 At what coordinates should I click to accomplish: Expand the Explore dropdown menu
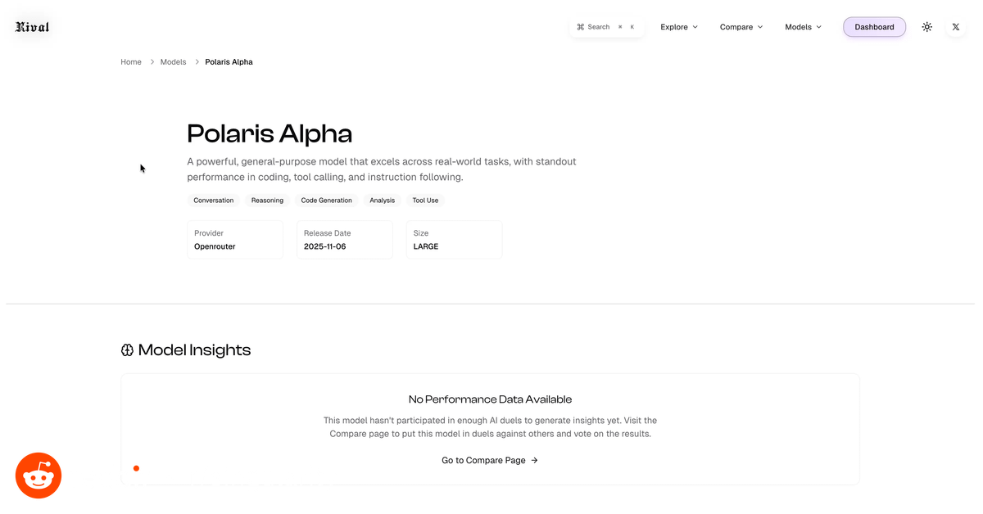coord(679,27)
